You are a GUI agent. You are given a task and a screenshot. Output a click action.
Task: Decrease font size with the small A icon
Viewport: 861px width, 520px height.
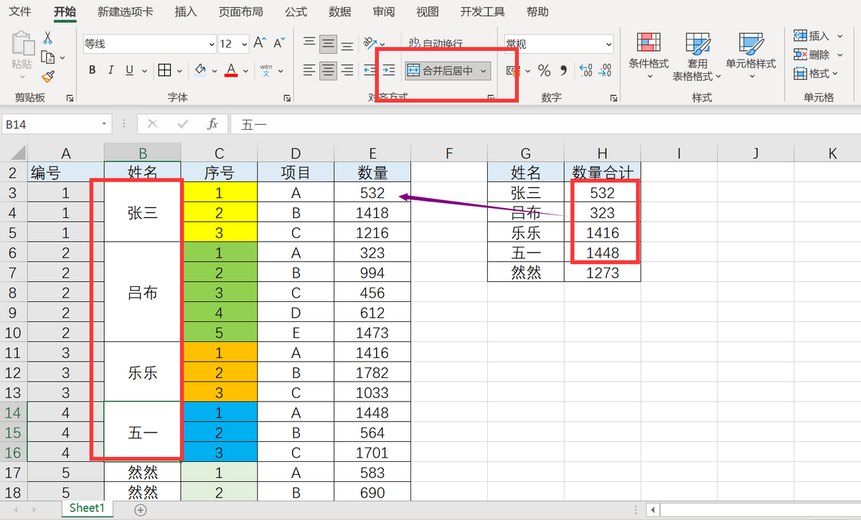pos(278,44)
